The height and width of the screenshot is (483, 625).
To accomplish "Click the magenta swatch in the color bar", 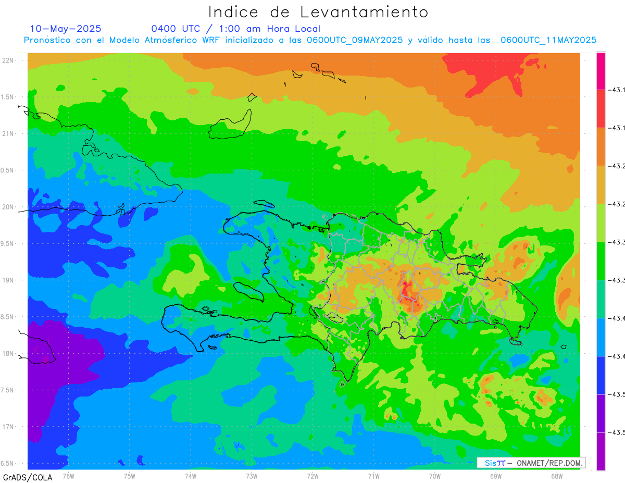I will point(601,71).
